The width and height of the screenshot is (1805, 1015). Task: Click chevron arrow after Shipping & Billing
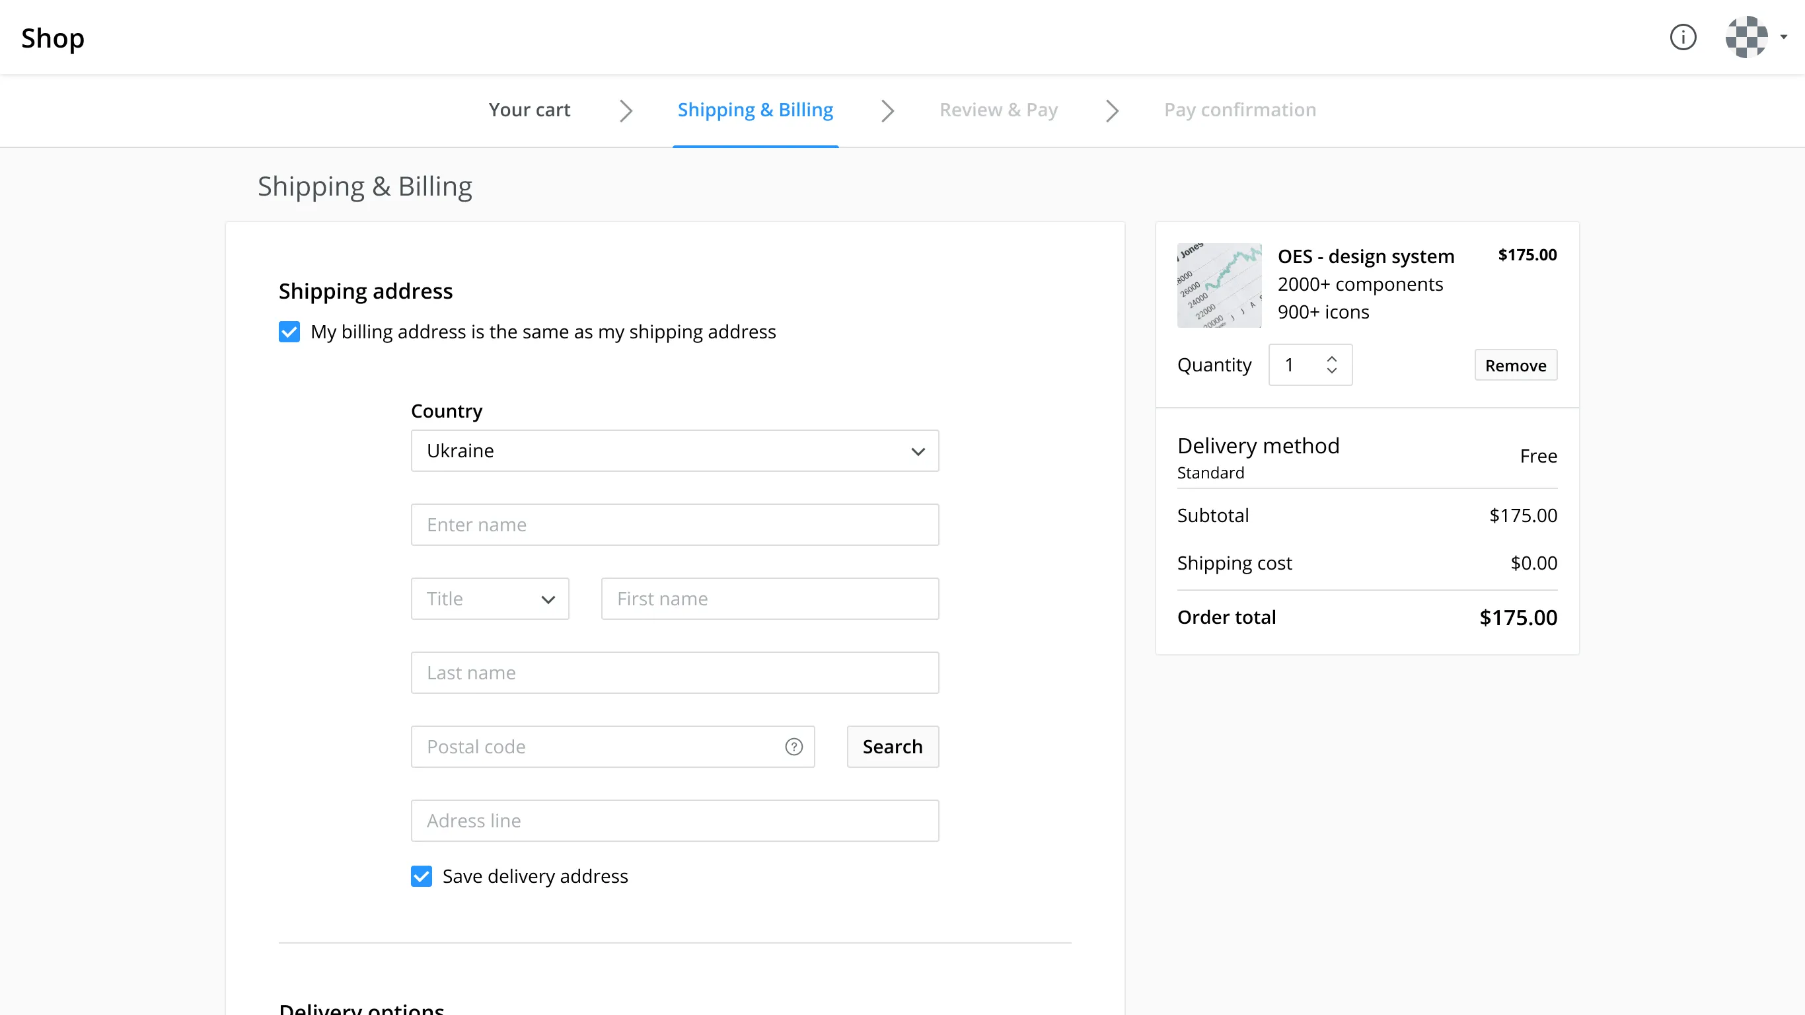pos(887,111)
